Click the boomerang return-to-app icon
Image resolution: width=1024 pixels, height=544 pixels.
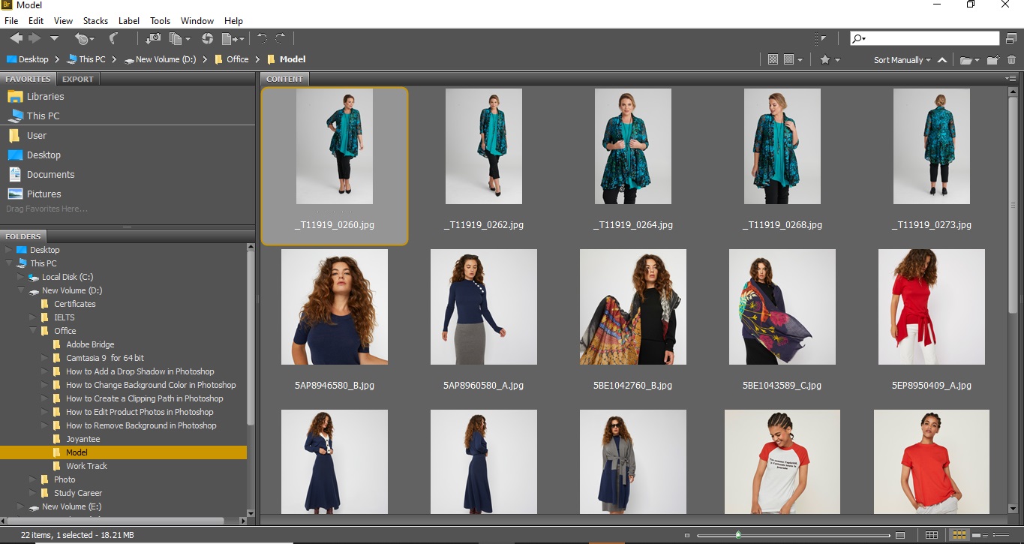pos(113,38)
